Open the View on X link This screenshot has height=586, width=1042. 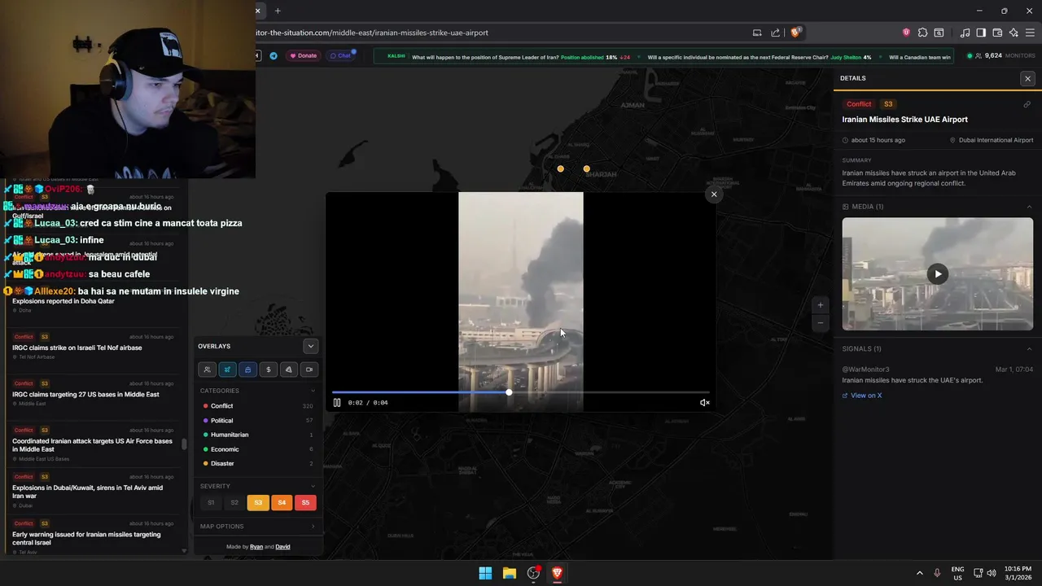(x=862, y=396)
